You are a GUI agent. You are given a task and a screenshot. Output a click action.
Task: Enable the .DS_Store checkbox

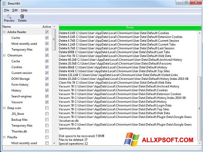pos(47,114)
